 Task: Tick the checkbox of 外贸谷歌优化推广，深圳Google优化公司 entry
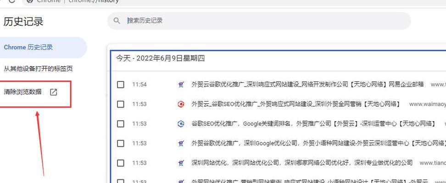click(121, 143)
